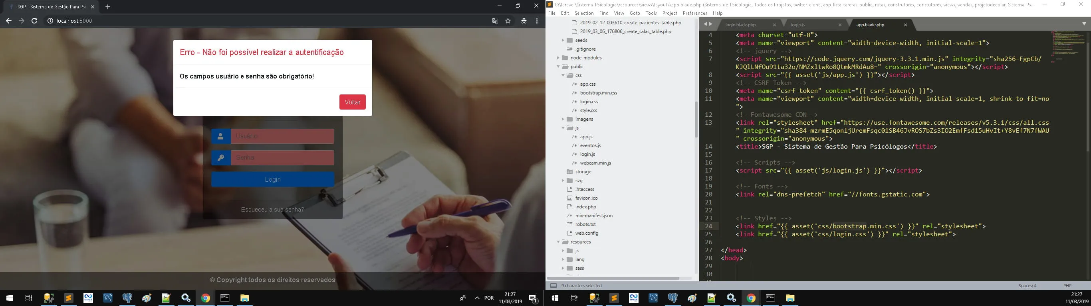The height and width of the screenshot is (306, 1091).
Task: Open the Google Translate icon in address bar
Action: pyautogui.click(x=495, y=21)
